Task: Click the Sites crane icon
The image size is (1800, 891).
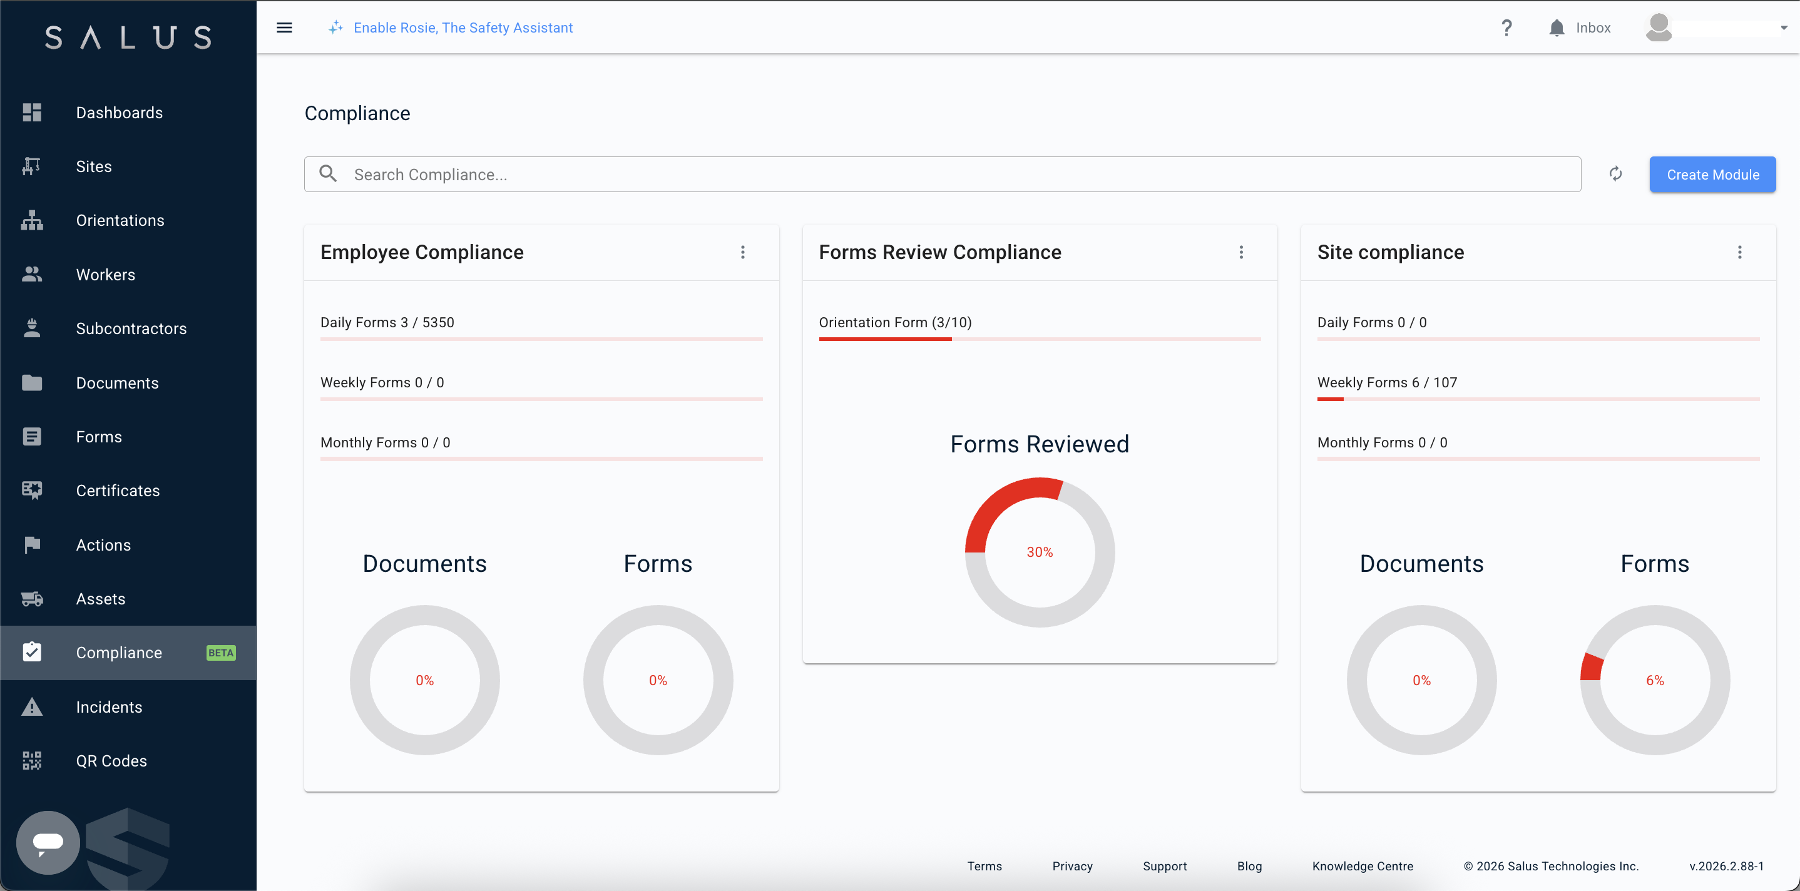Action: click(32, 166)
